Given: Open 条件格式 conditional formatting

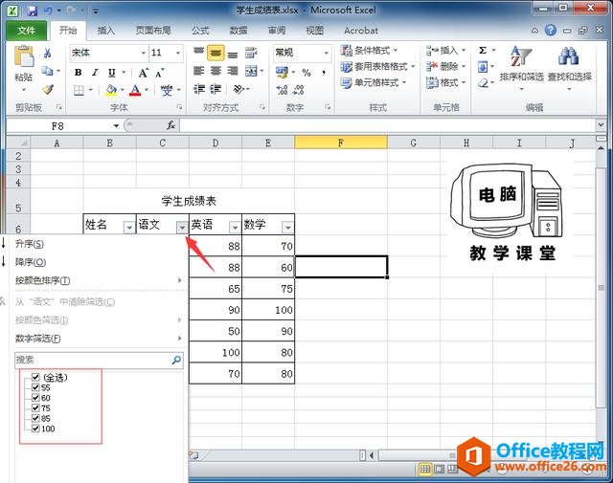Looking at the screenshot, I should point(369,50).
